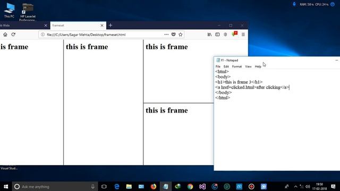The width and height of the screenshot is (340, 191).
Task: Open Notepad Help menu
Action: click(x=258, y=66)
